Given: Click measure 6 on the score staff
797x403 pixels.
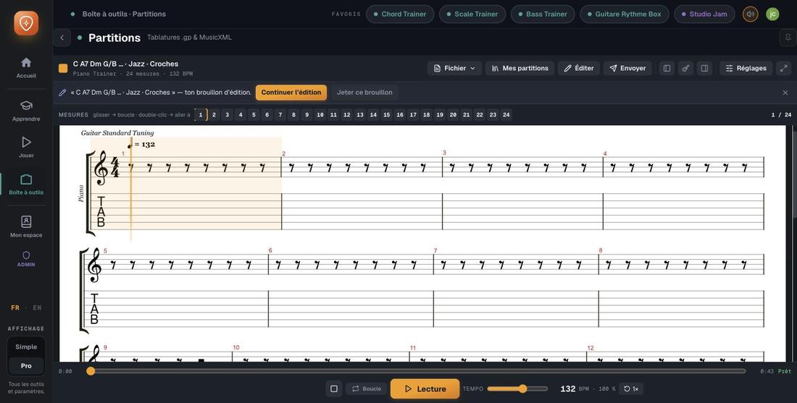Looking at the screenshot, I should (351, 264).
